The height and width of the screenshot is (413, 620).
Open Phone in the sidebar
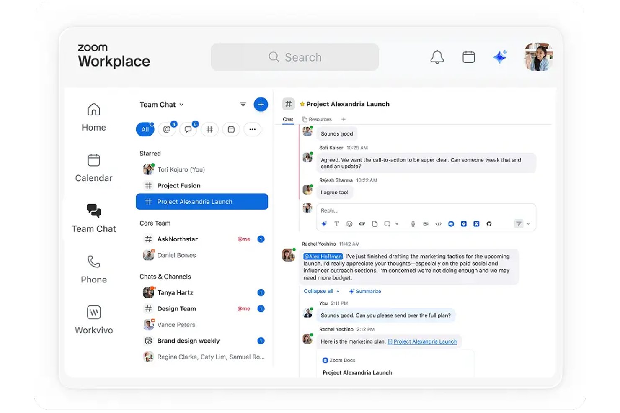(94, 269)
